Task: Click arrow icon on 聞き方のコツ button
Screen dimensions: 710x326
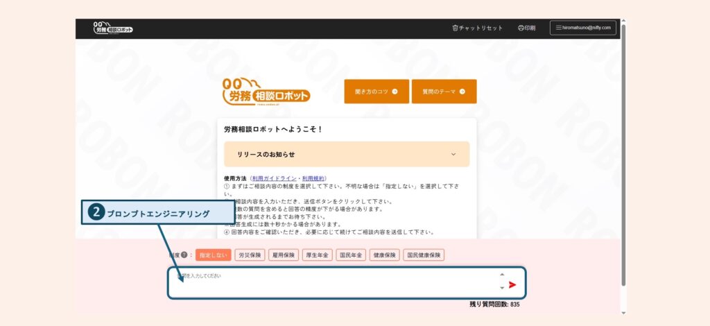Action: (x=395, y=92)
